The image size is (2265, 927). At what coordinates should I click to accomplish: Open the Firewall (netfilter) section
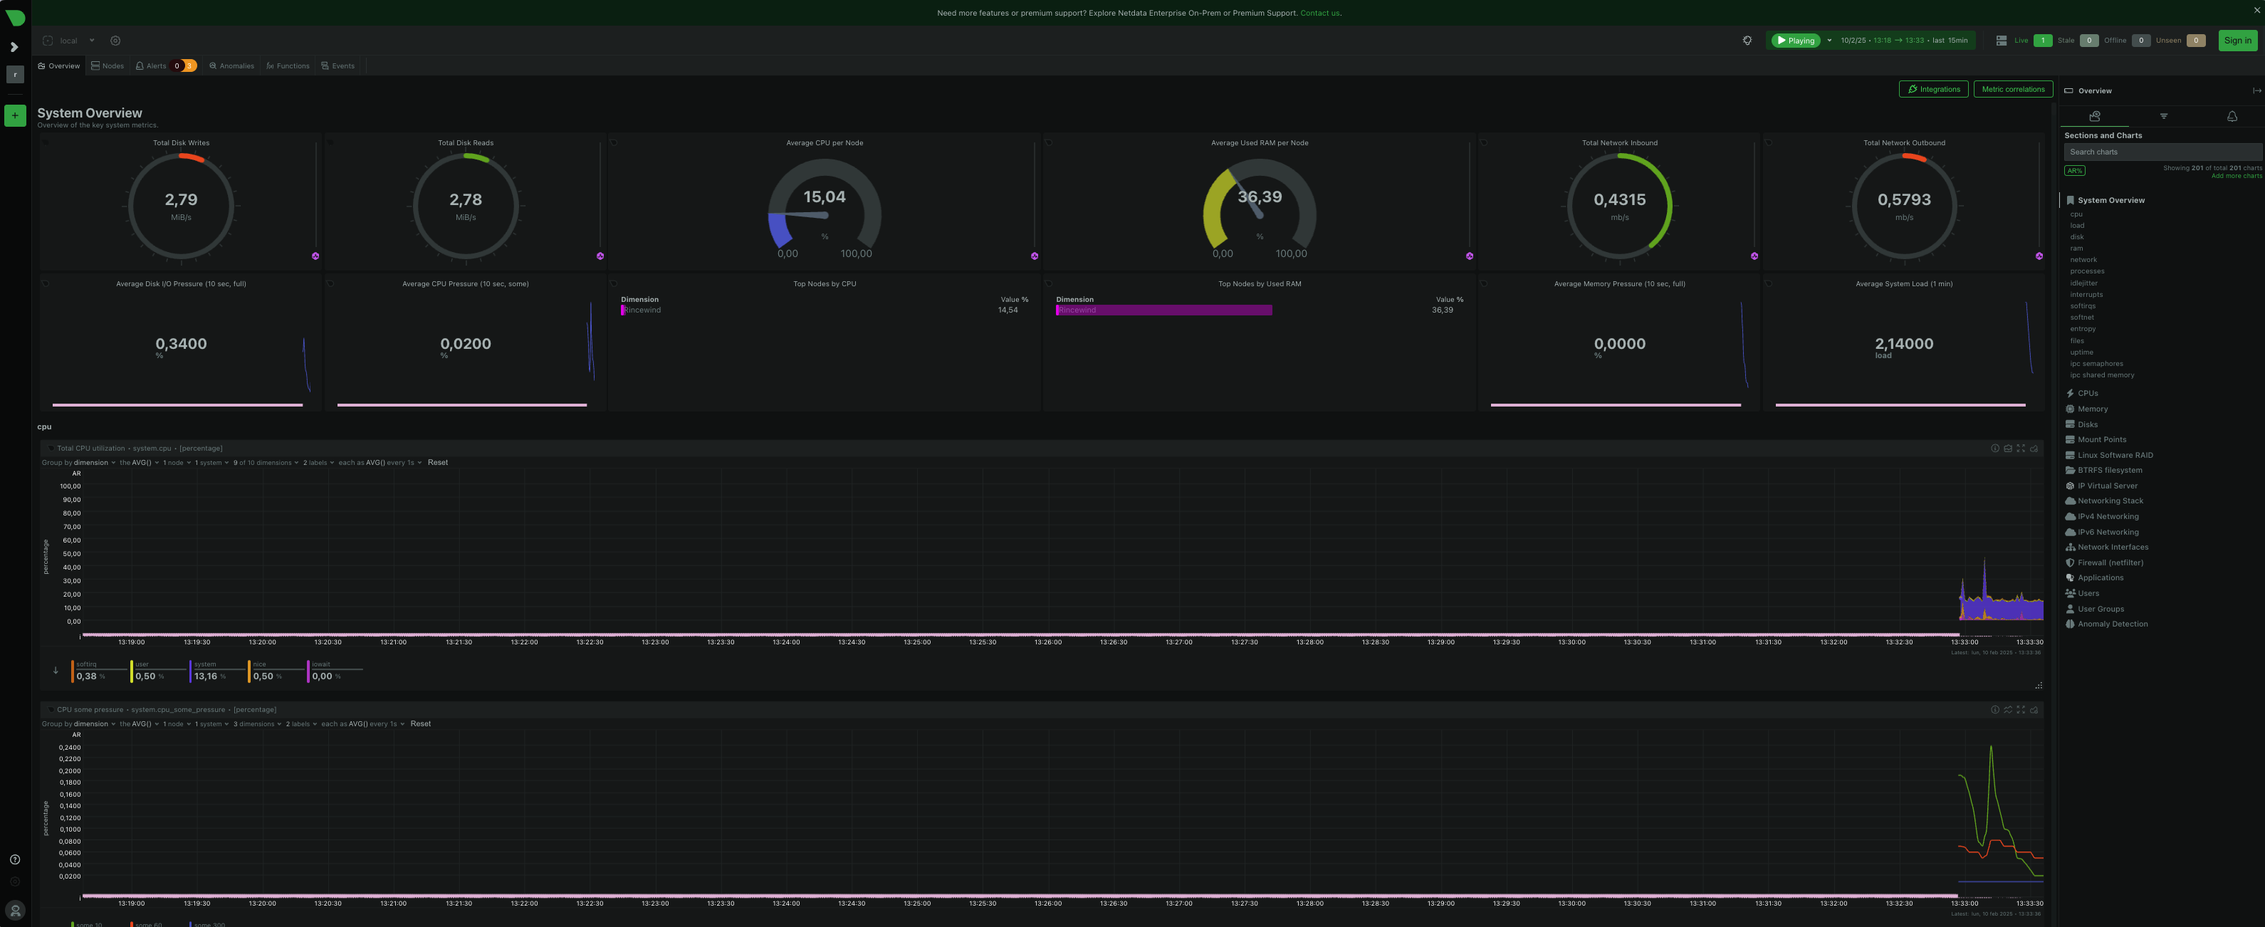tap(2109, 563)
